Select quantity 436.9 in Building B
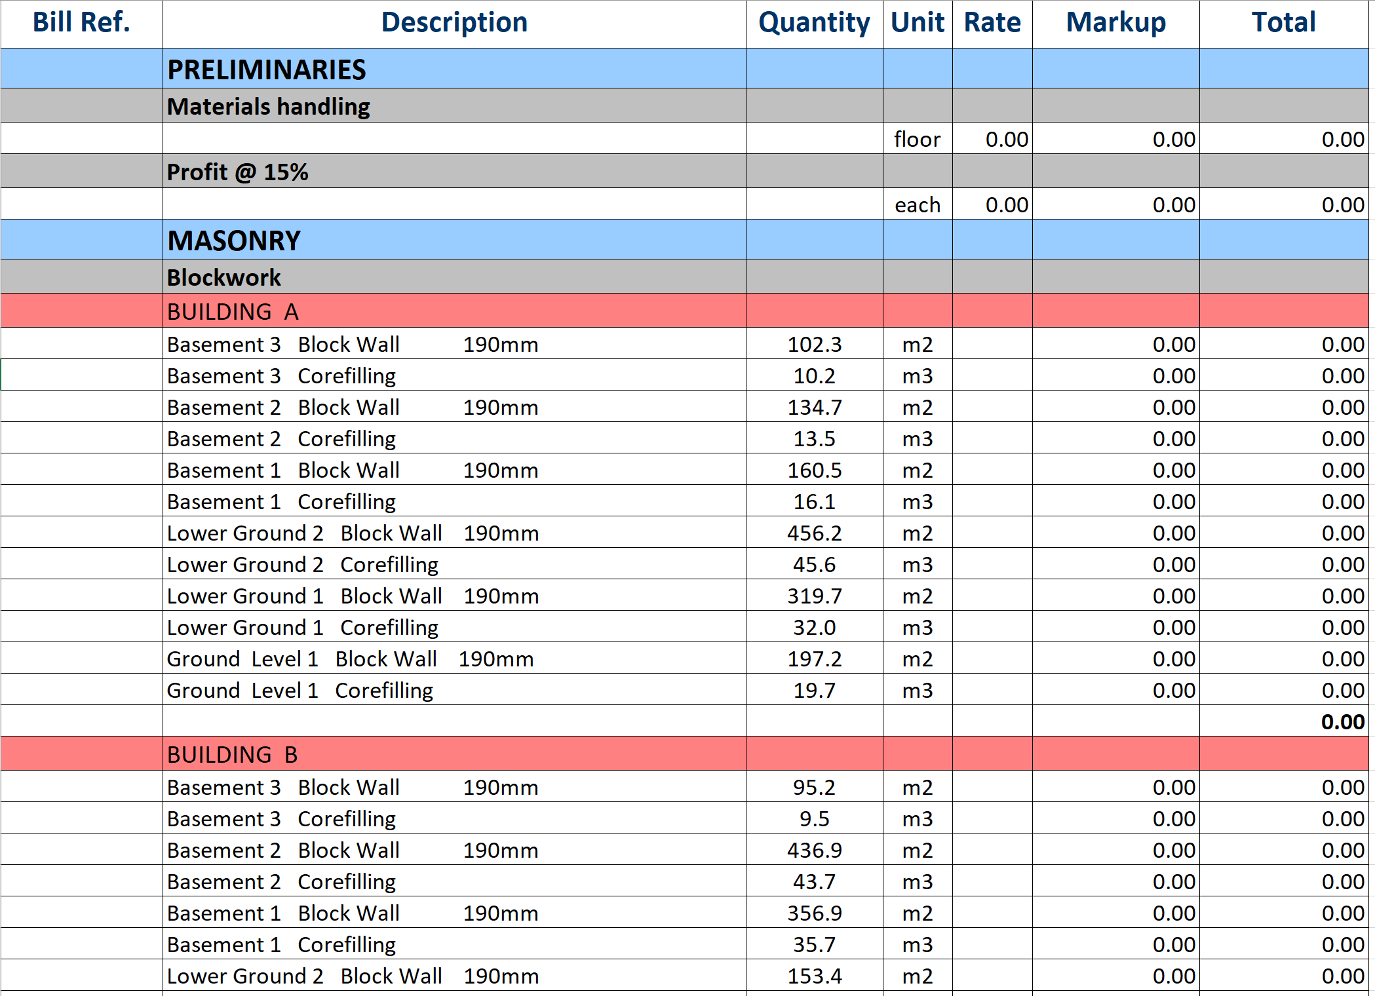This screenshot has height=996, width=1375. pos(813,850)
